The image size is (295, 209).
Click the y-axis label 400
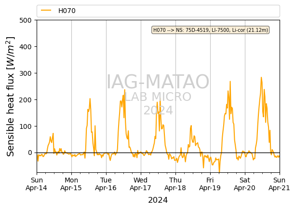[26, 47]
